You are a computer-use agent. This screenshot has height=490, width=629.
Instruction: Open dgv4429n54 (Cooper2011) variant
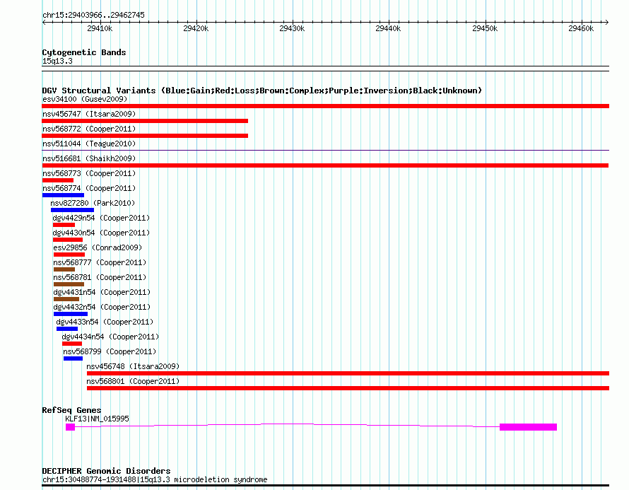pos(101,218)
